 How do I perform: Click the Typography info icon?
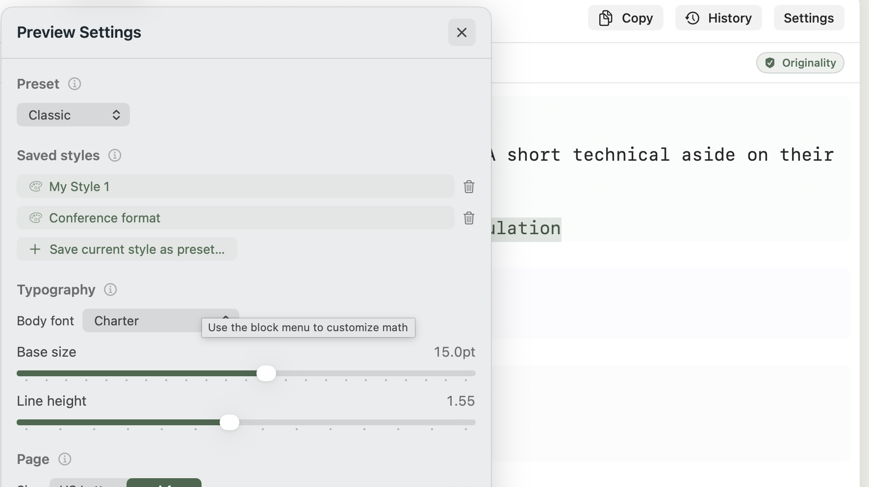(110, 290)
